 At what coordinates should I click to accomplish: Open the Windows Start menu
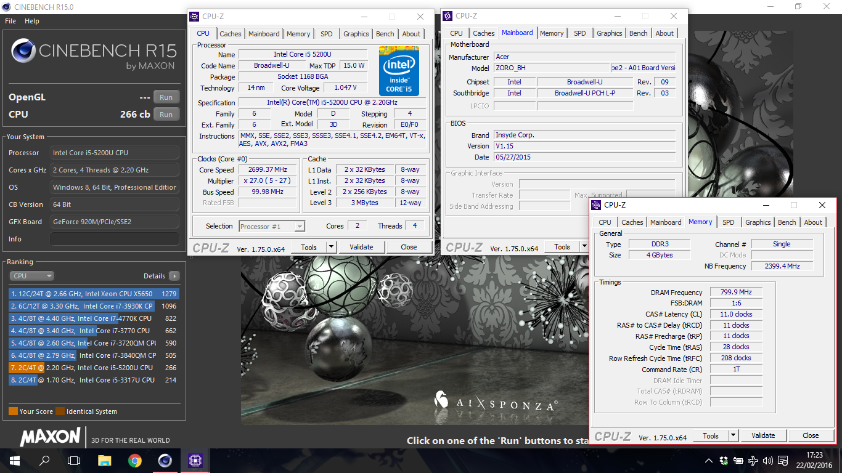click(15, 461)
